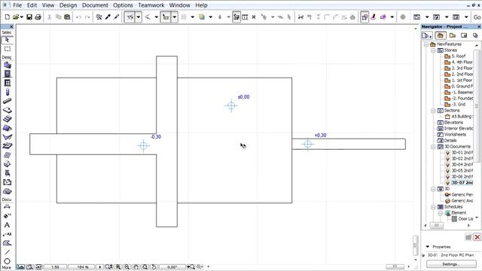
Task: Click the Settings... button in Navigator
Action: tap(451, 264)
